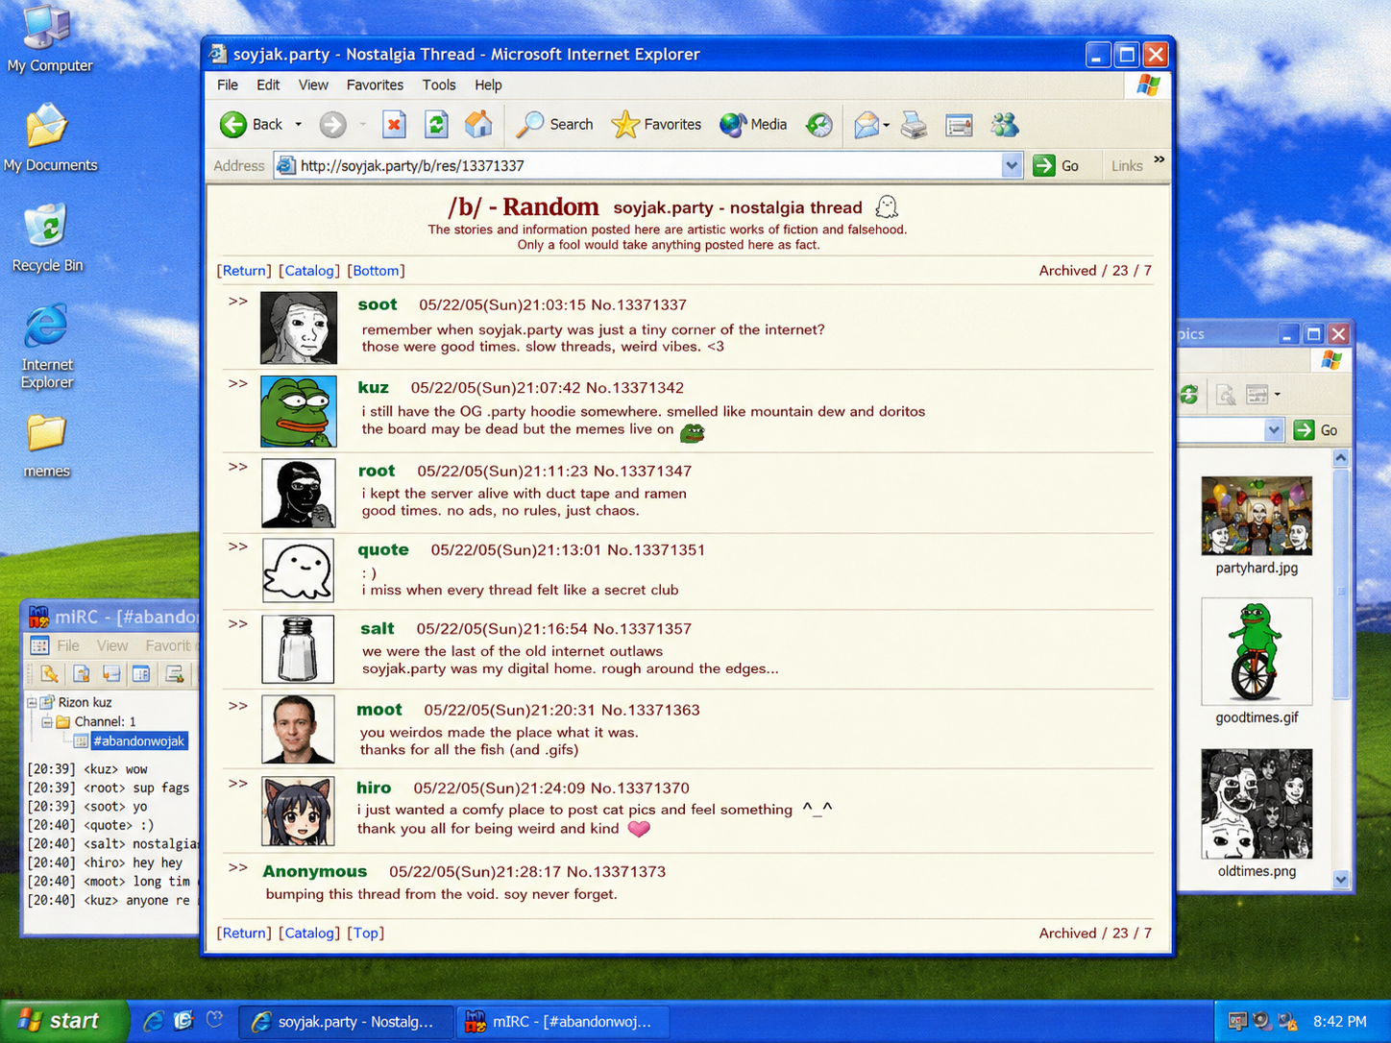Click the scroll up arrow in pics window

click(x=1341, y=458)
